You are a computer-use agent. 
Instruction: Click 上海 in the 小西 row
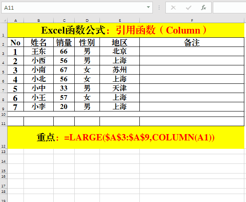tap(120, 61)
